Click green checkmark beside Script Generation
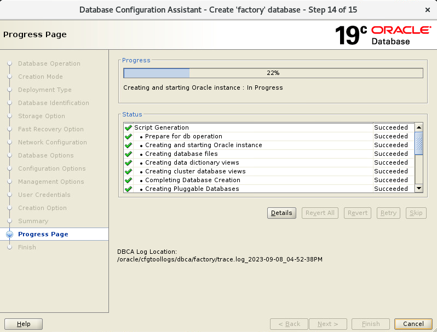Screen dimensions: 437x332 (x=128, y=128)
